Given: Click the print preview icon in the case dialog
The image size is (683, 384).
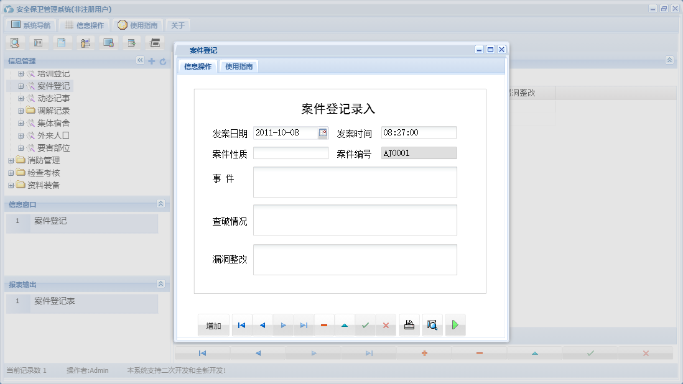Looking at the screenshot, I should (432, 324).
